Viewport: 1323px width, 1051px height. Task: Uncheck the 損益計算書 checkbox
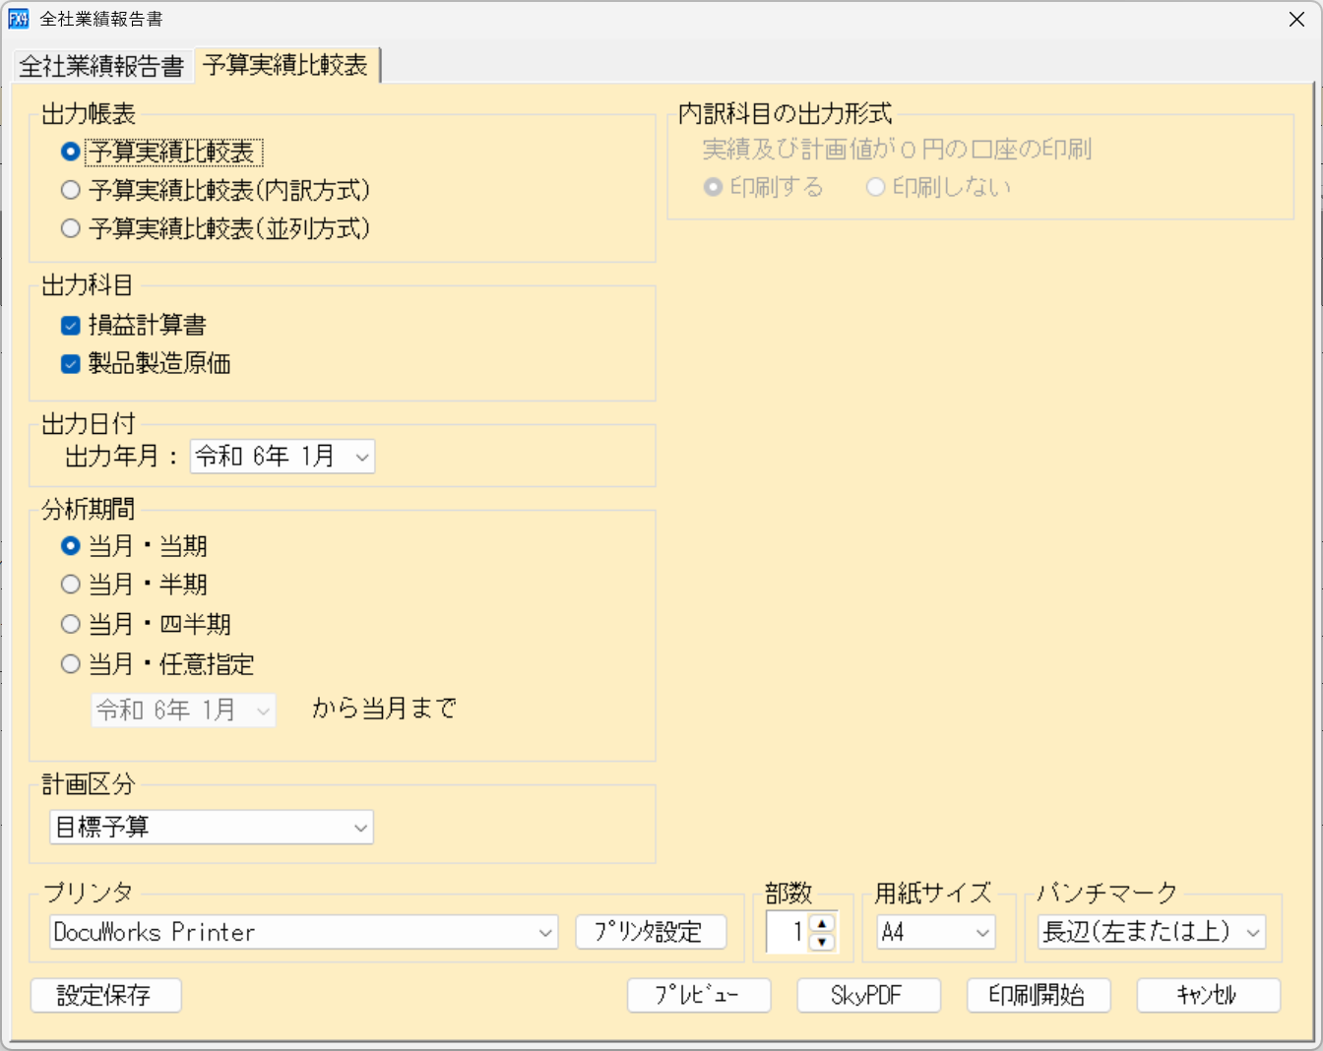click(70, 323)
